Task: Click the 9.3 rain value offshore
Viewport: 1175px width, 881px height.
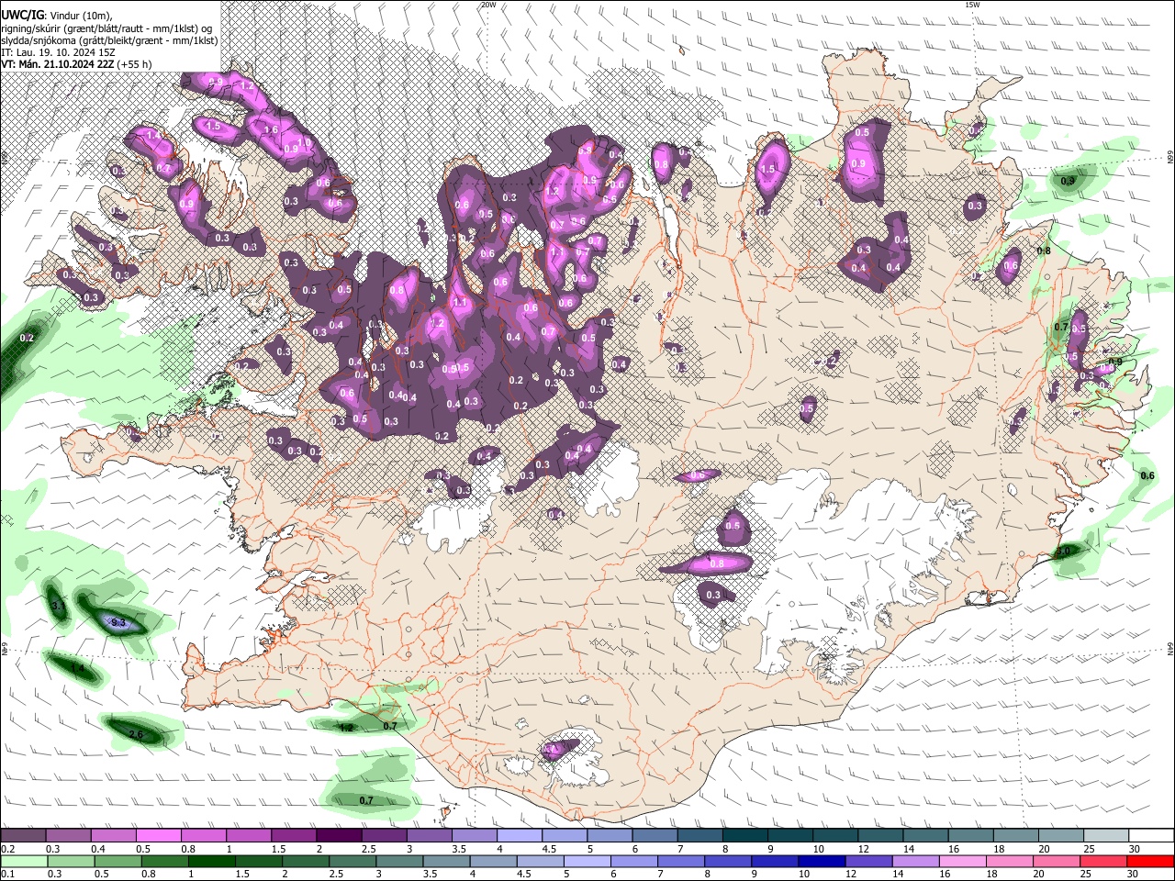Action: pyautogui.click(x=118, y=622)
